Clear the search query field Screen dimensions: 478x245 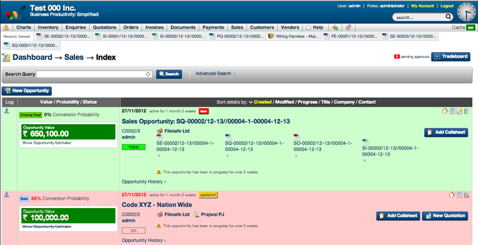tap(149, 74)
